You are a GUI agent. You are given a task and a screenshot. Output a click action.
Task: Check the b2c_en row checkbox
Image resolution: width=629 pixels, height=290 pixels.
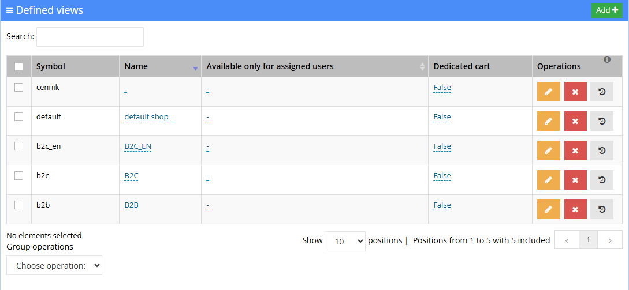click(19, 146)
